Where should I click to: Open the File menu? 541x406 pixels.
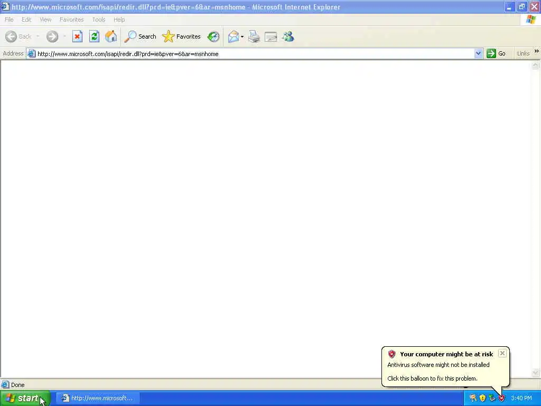click(9, 20)
